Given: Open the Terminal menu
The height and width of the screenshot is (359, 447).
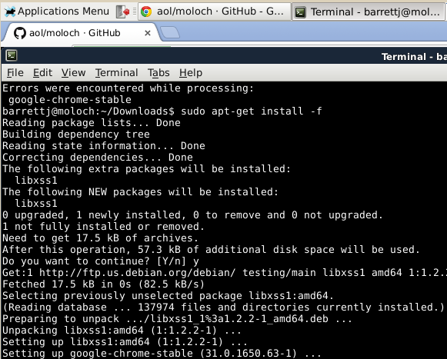Looking at the screenshot, I should (117, 73).
